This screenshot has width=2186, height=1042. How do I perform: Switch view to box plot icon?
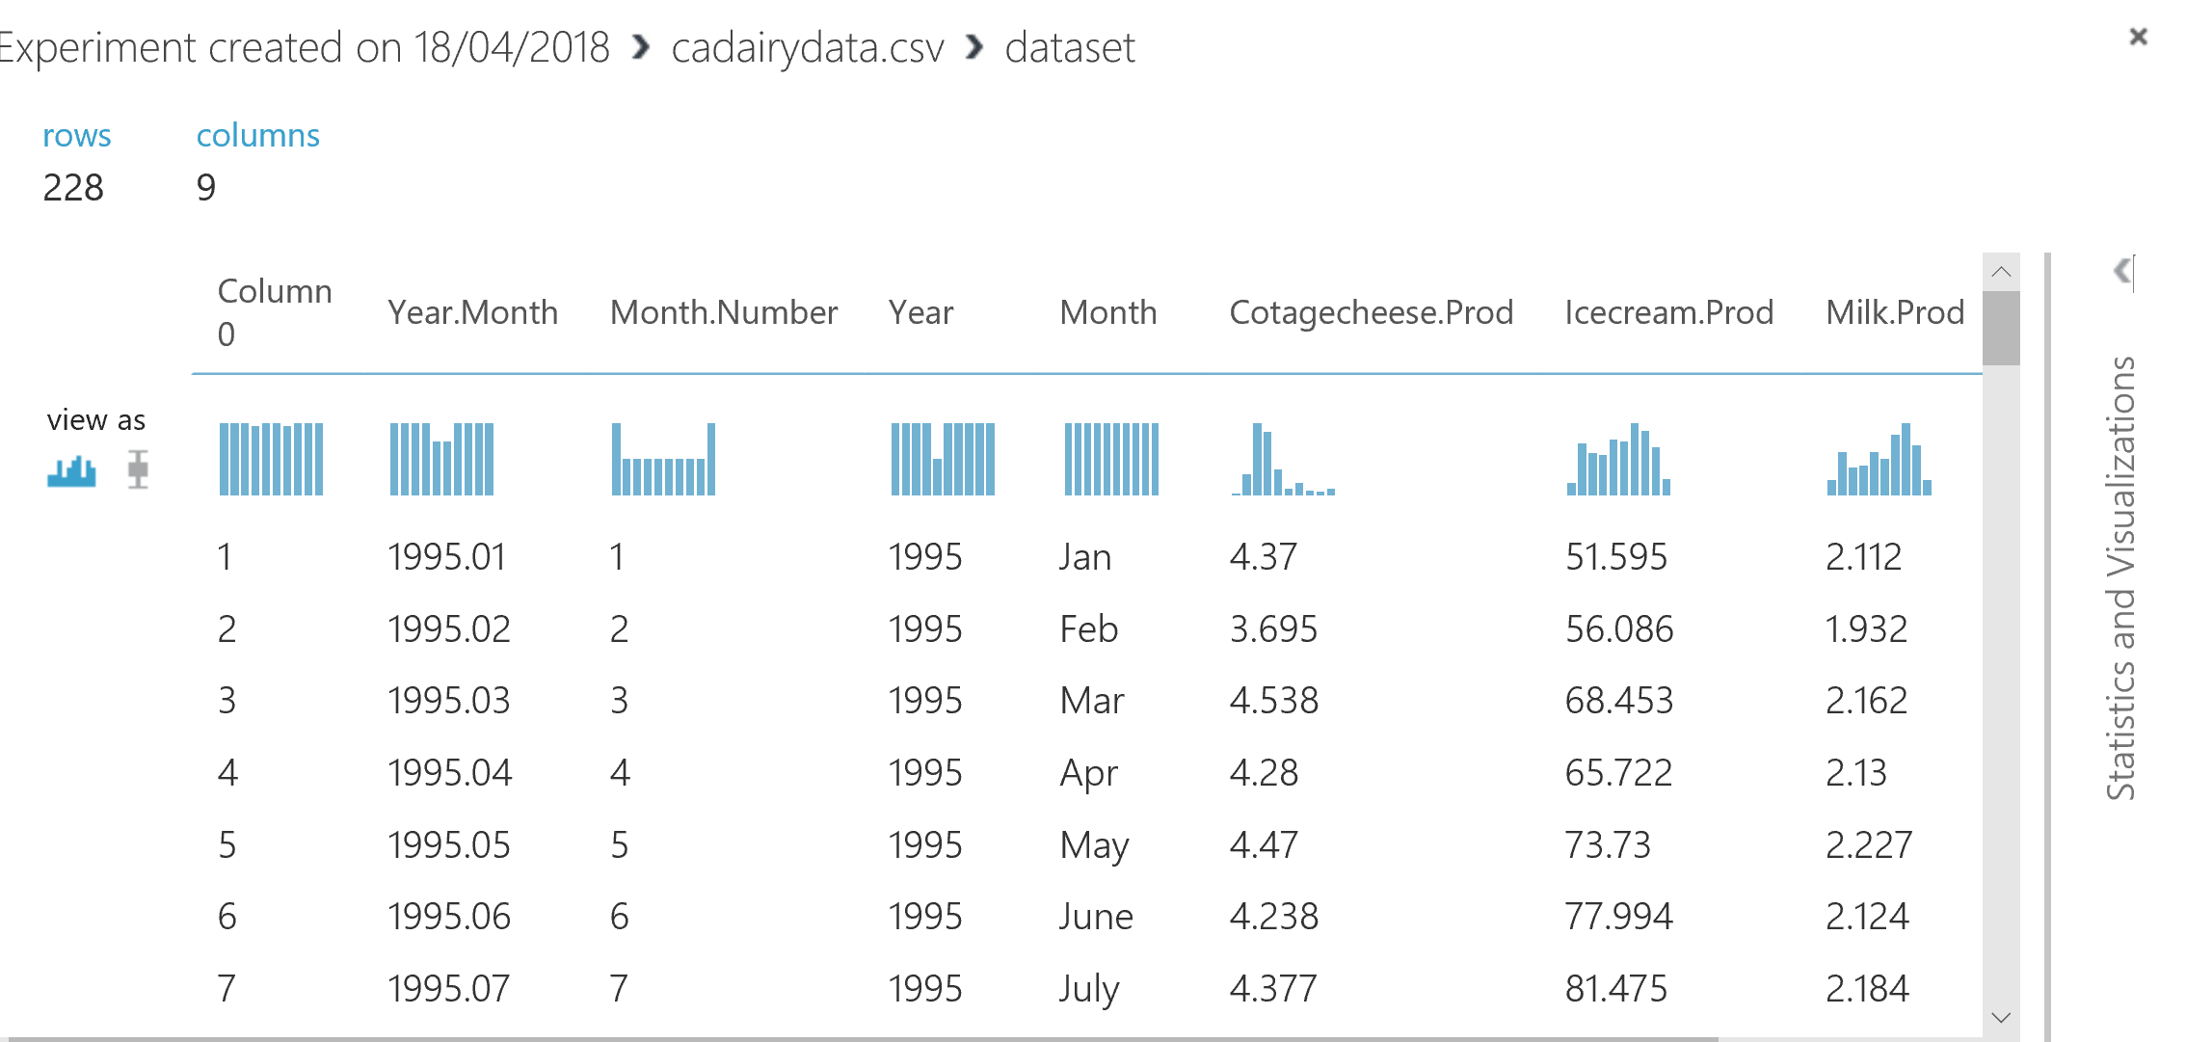[138, 469]
